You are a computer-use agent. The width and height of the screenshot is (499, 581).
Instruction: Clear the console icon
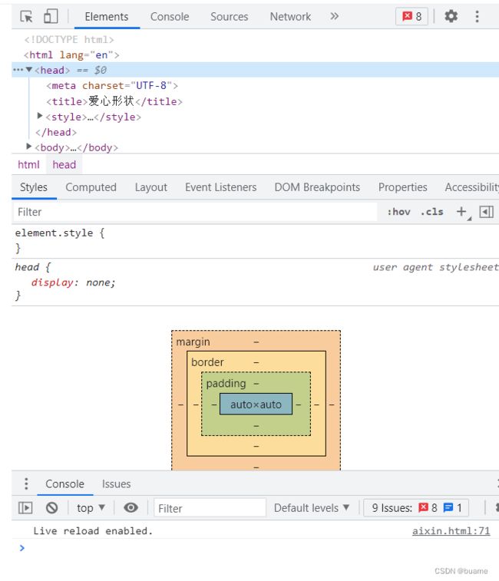51,507
